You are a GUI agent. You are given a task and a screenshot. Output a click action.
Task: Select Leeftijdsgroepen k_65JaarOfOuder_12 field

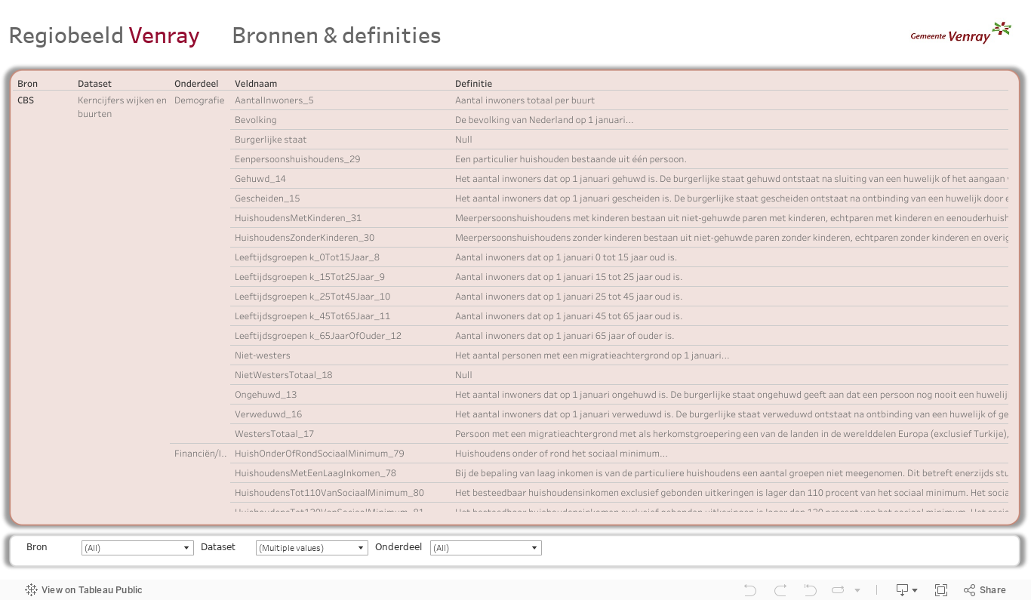(318, 336)
